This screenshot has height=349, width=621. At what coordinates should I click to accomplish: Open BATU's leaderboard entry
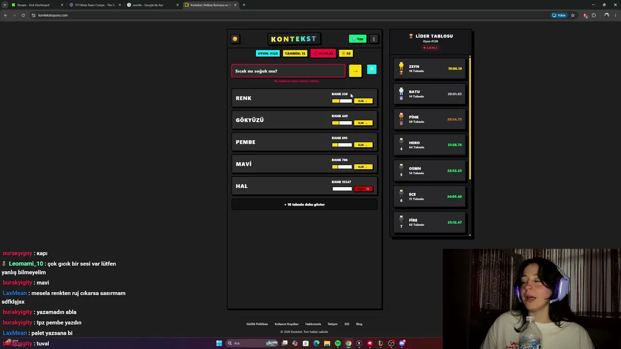[x=430, y=94]
